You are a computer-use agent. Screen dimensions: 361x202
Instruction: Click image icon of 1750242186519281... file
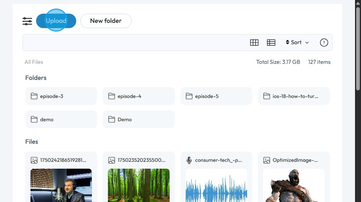34,160
